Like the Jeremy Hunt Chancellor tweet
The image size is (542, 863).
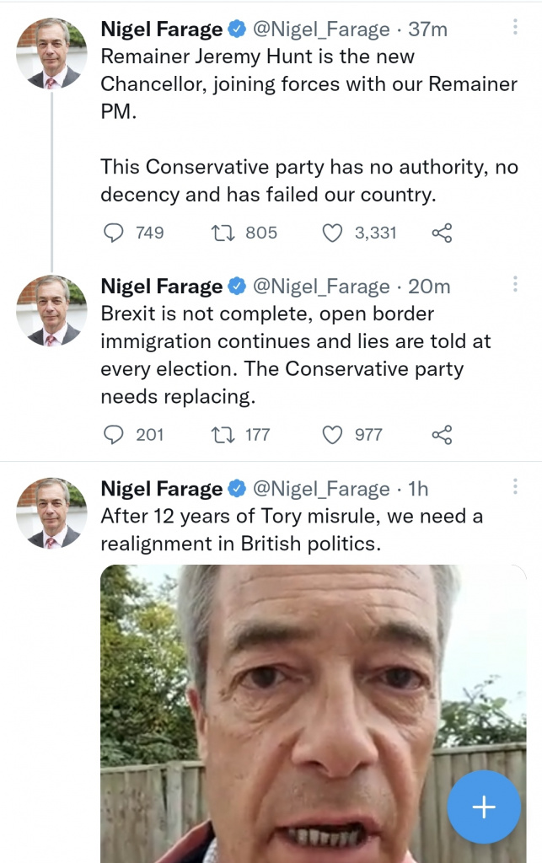(x=333, y=233)
